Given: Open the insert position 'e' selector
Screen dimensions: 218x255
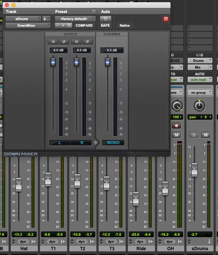Looking at the screenshot, I should [x=46, y=19].
